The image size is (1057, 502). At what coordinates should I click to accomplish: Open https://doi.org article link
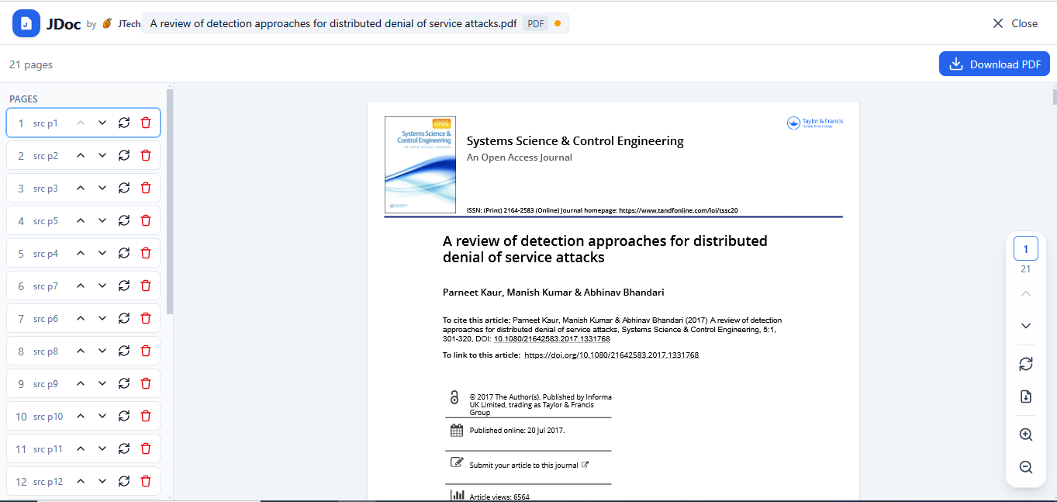612,355
